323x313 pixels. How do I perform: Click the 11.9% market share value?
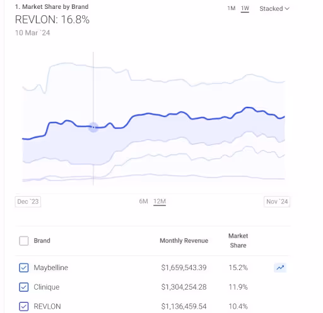pyautogui.click(x=238, y=287)
